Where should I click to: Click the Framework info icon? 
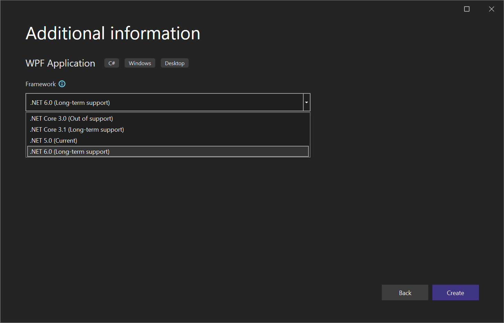[x=62, y=84]
